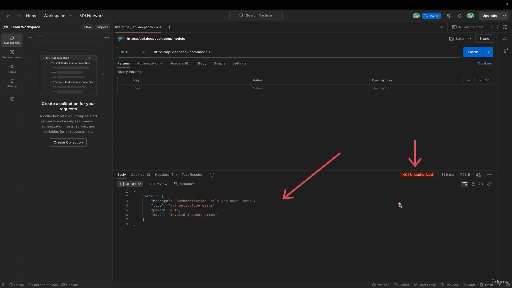Image resolution: width=512 pixels, height=288 pixels.
Task: Open the Environments sidebar panel
Action: (x=12, y=54)
